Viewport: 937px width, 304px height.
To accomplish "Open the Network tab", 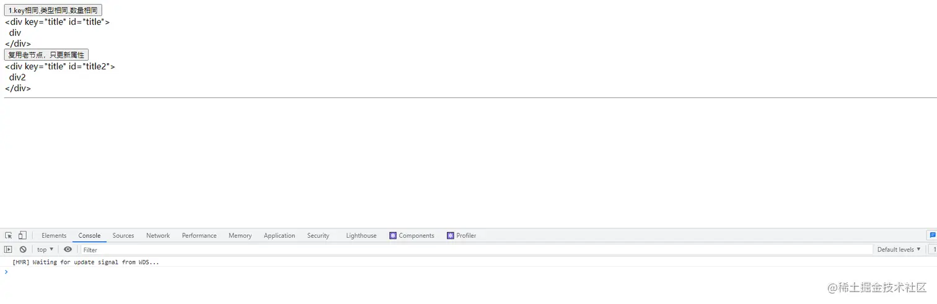I will 158,235.
